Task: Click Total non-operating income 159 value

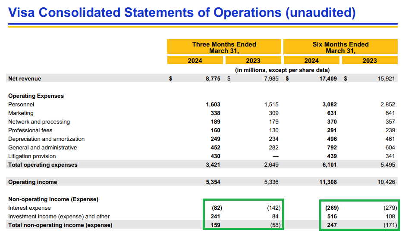Action: point(215,225)
